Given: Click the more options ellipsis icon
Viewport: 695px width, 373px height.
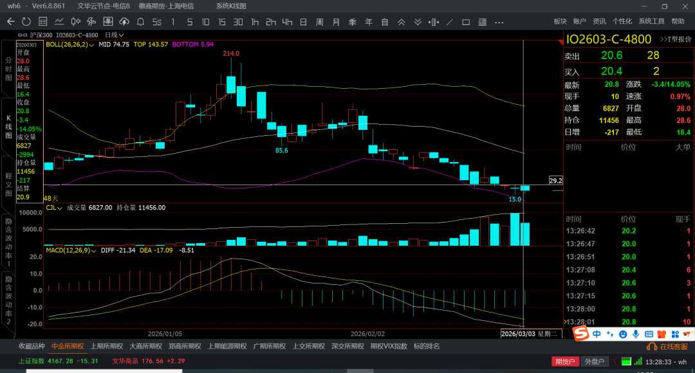Looking at the screenshot, I should click(x=499, y=22).
